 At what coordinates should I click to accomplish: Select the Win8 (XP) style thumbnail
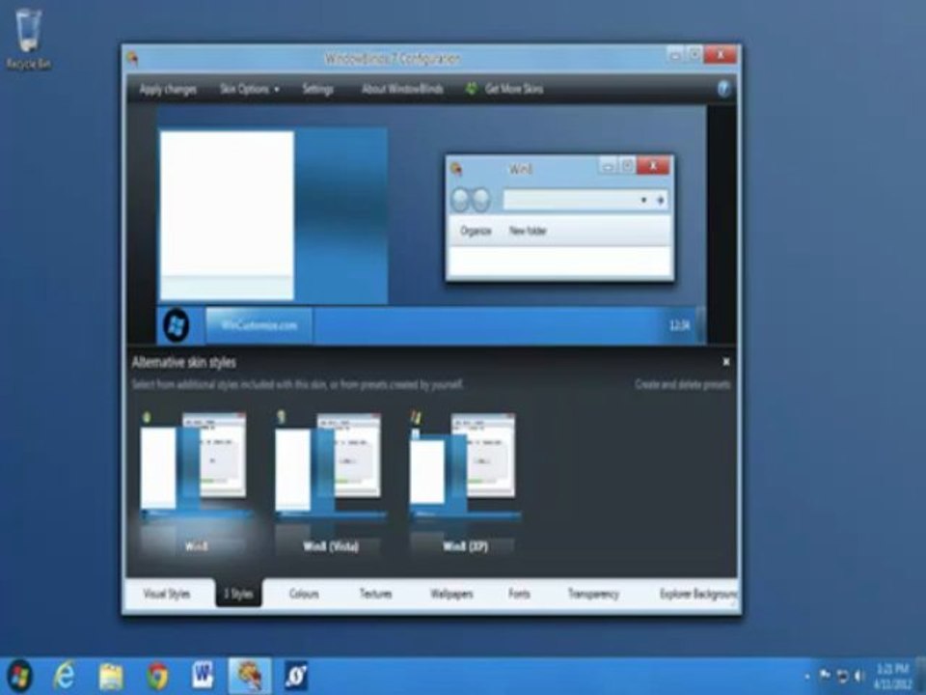click(465, 482)
